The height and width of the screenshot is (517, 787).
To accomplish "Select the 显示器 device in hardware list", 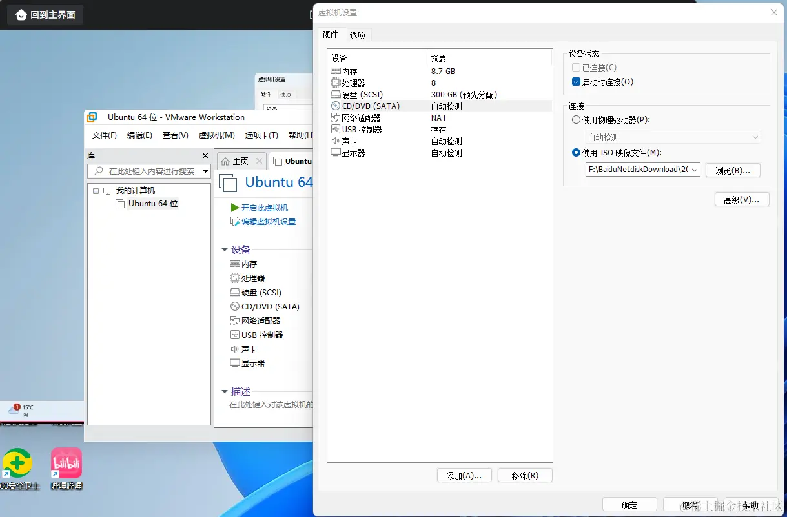I will click(x=352, y=153).
